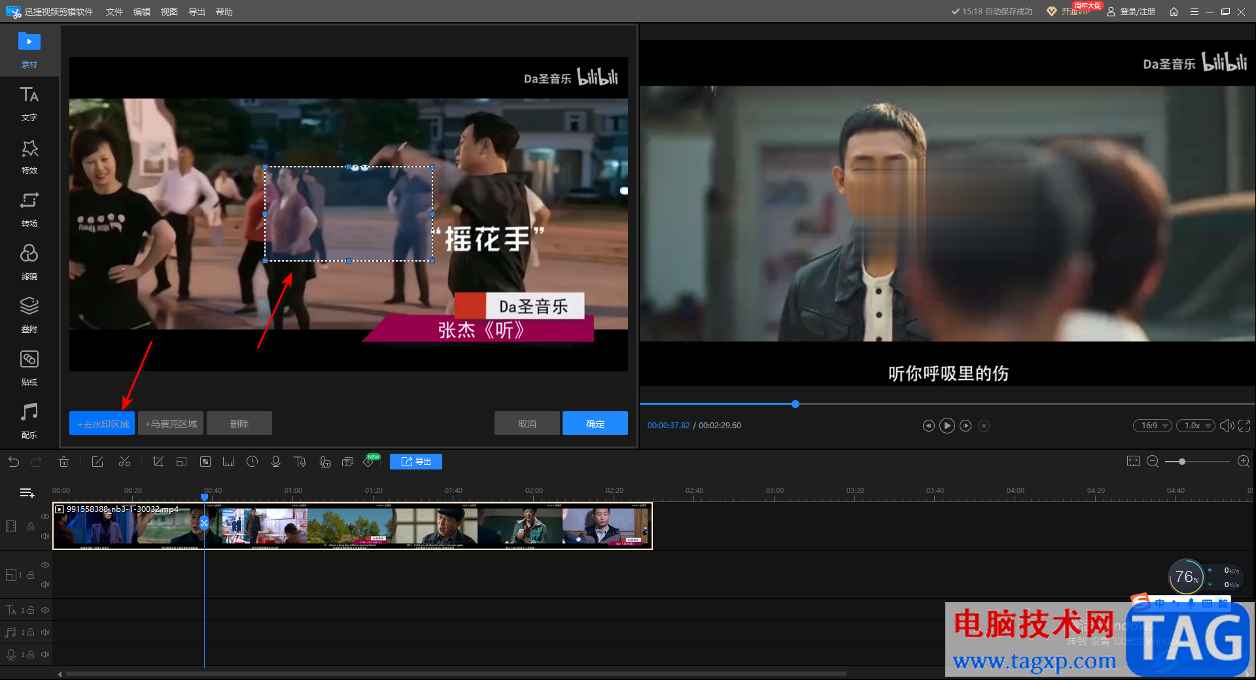1256x680 pixels.
Task: Click the edit pencil icon in toolbar
Action: click(97, 462)
